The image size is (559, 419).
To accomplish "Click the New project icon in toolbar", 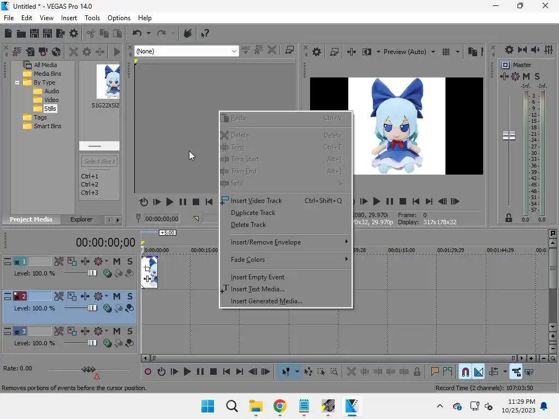I will (x=8, y=33).
